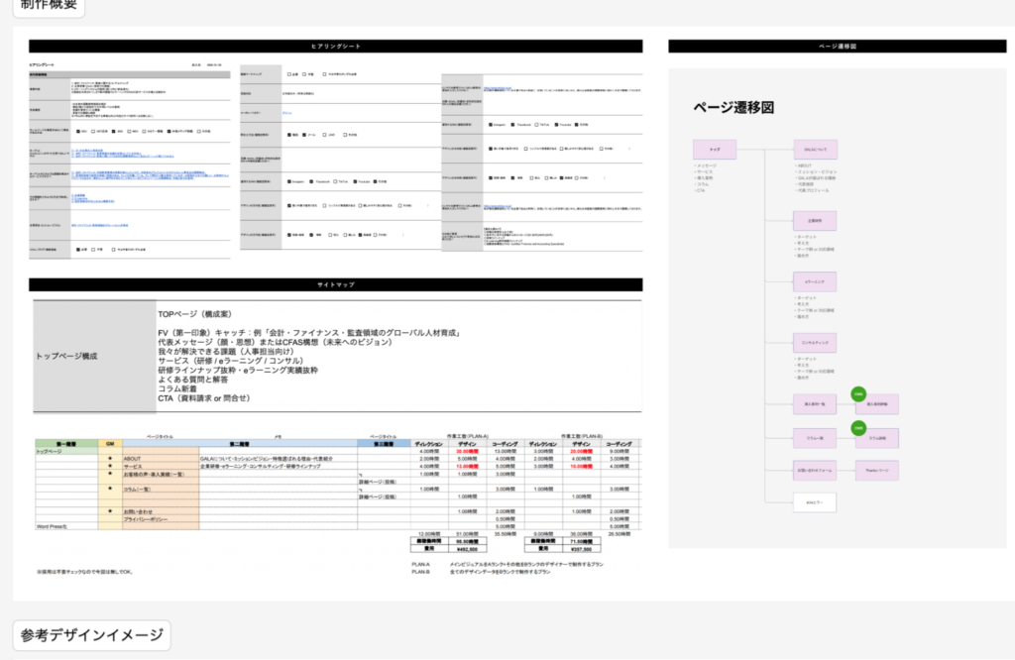This screenshot has height=660, width=1015.
Task: Click the 404エラー white flowchart box
Action: (813, 502)
